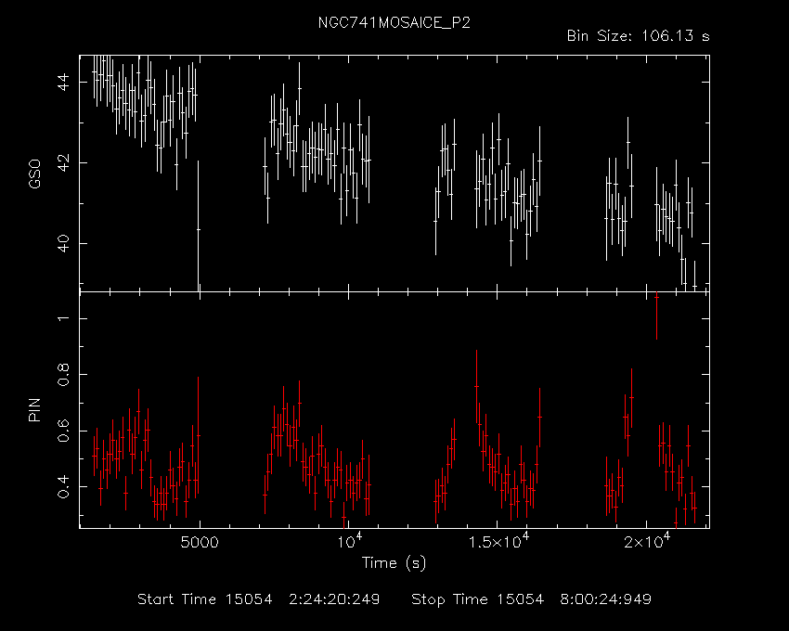Screen dimensions: 789x631
Task: Click the 44 tick label on the GSO axis
Action: click(x=64, y=82)
